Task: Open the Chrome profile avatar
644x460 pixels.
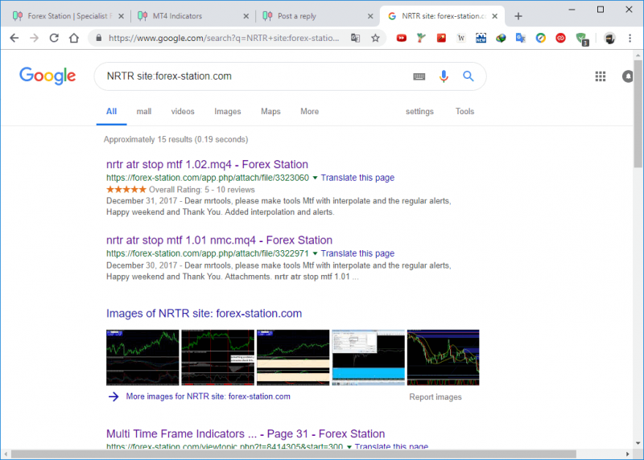Action: (x=609, y=38)
